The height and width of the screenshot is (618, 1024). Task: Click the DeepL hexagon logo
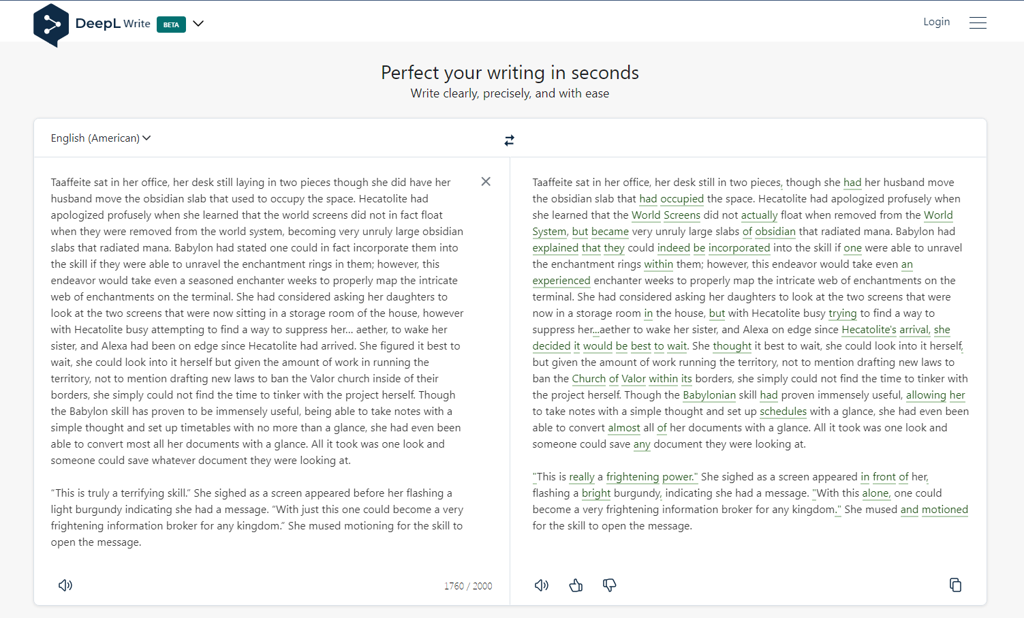(51, 25)
